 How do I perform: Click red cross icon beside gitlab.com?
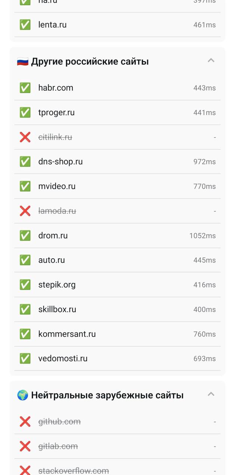tap(25, 446)
